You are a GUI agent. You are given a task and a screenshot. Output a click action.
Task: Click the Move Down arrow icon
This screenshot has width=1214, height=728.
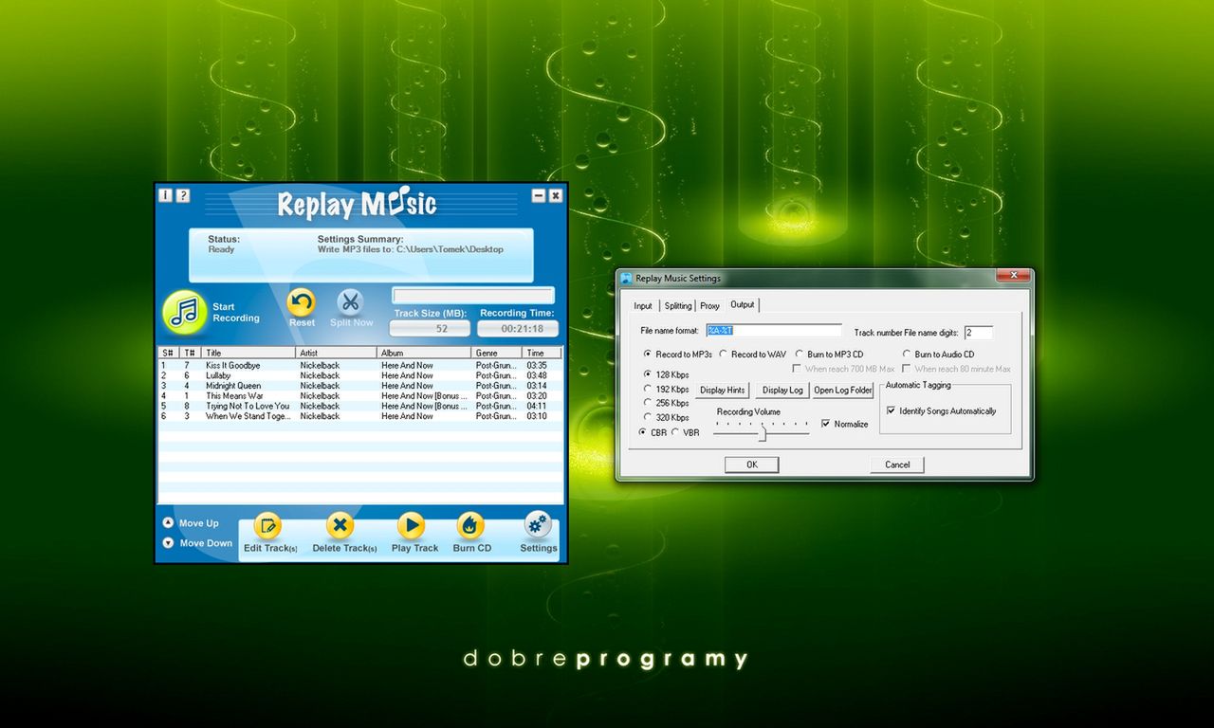pyautogui.click(x=168, y=543)
